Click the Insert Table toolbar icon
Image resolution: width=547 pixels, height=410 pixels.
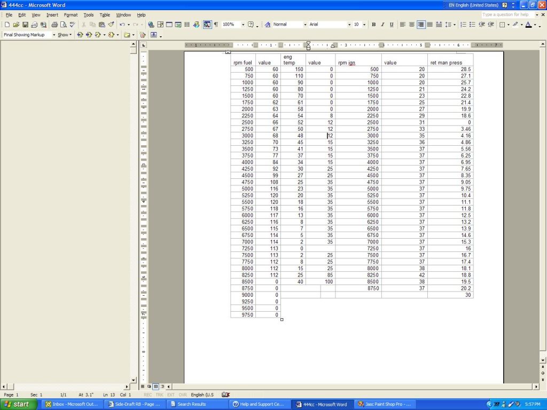[x=169, y=25]
